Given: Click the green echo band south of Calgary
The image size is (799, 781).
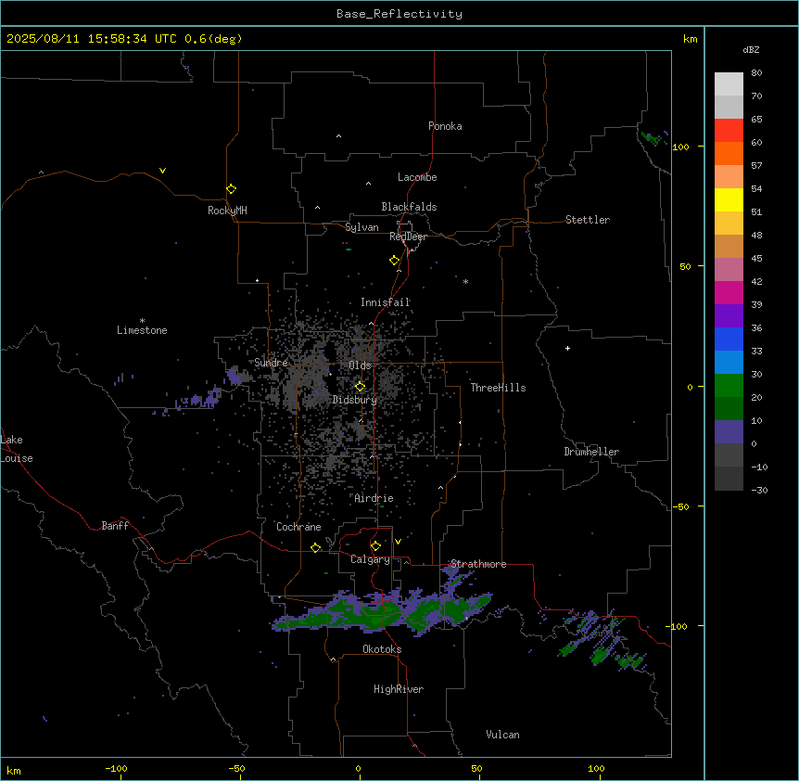Looking at the screenshot, I should (x=382, y=612).
